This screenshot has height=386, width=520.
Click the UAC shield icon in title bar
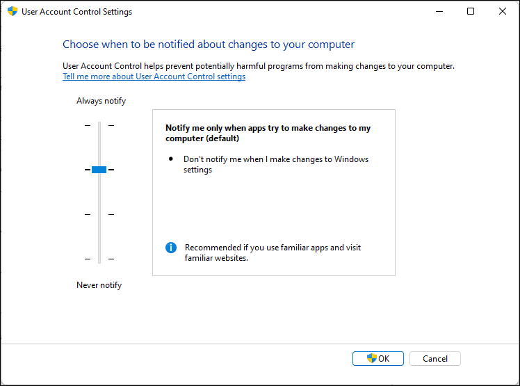12,12
